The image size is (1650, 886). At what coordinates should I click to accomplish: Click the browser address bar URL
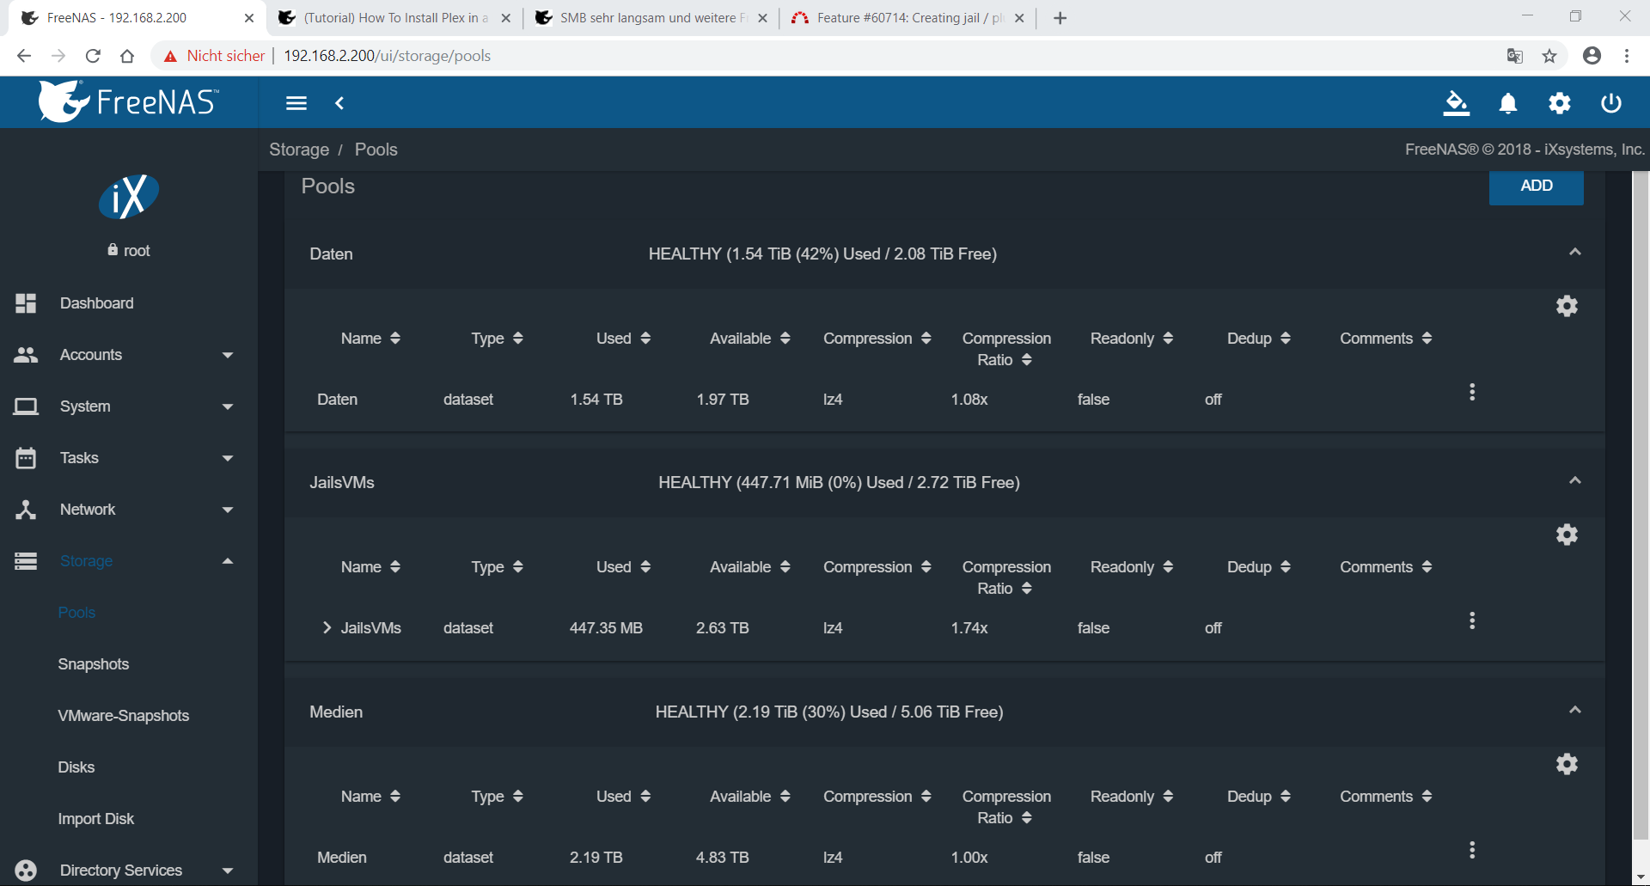pos(387,56)
